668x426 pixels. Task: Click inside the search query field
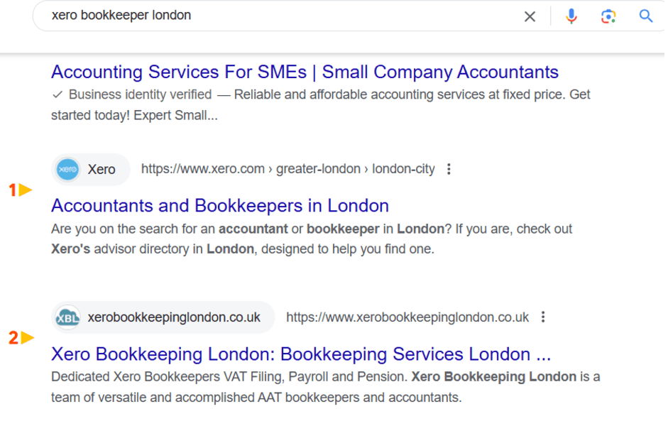pyautogui.click(x=213, y=16)
